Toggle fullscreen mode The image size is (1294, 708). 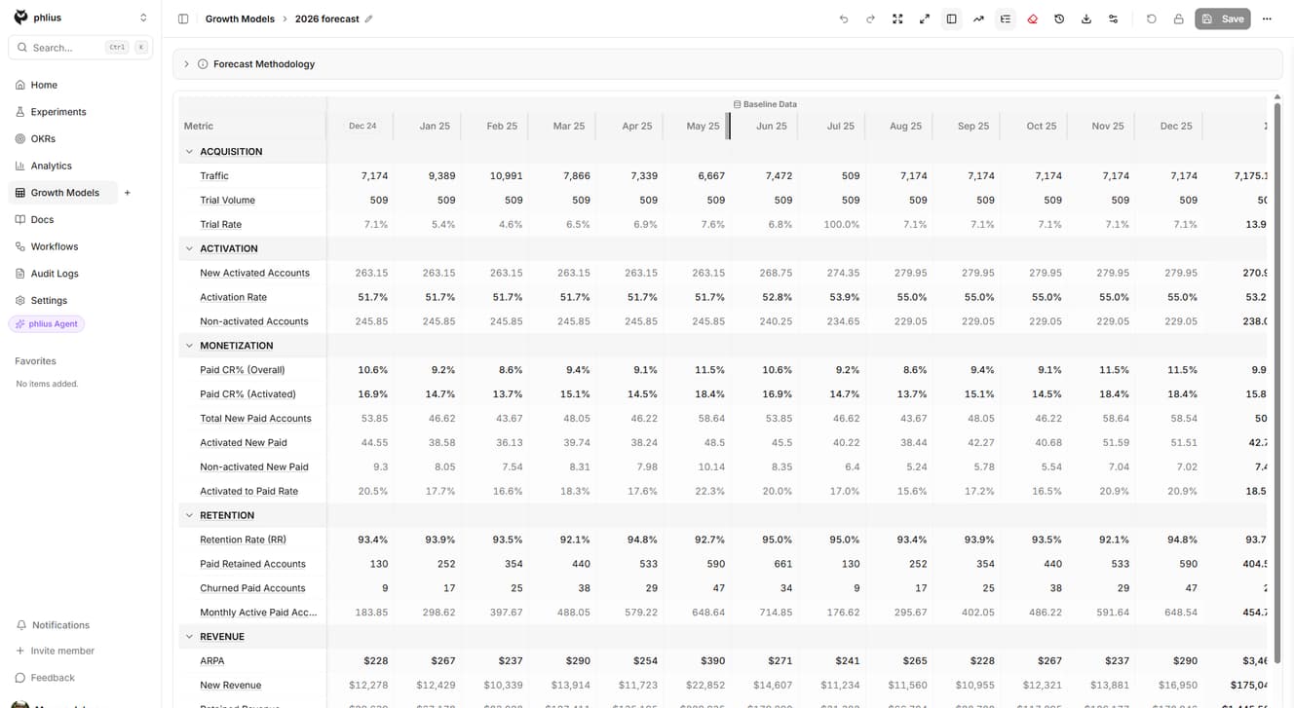897,19
